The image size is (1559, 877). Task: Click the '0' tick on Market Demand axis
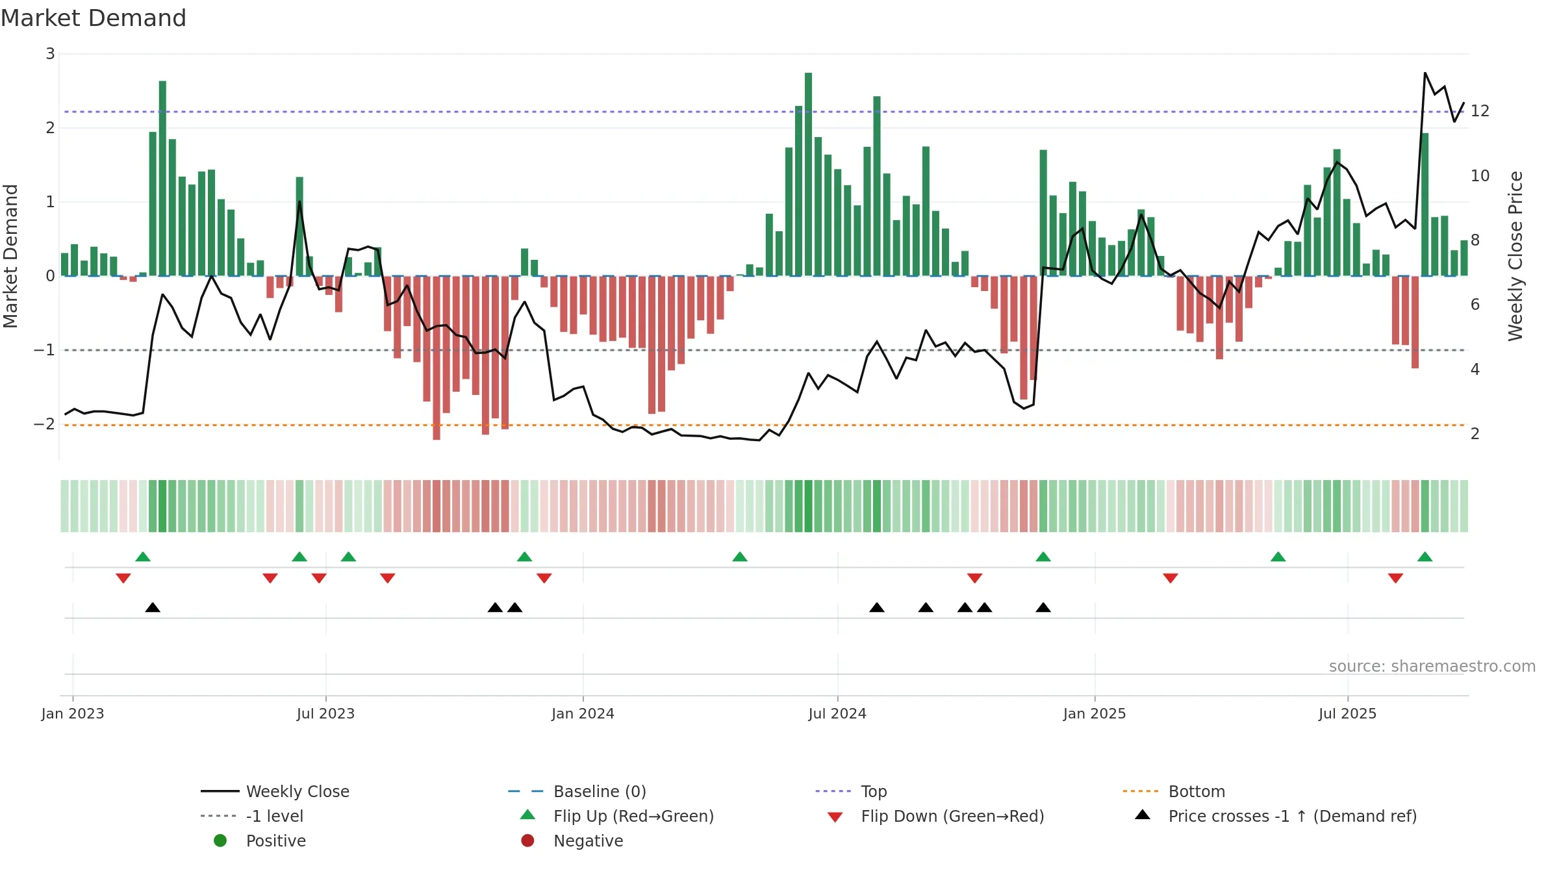(50, 276)
